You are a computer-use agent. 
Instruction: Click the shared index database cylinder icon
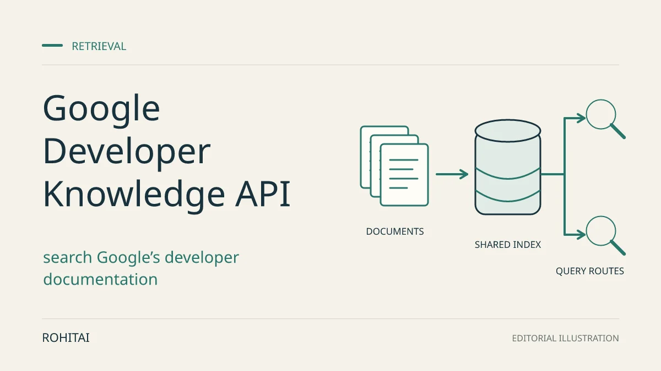pyautogui.click(x=508, y=167)
